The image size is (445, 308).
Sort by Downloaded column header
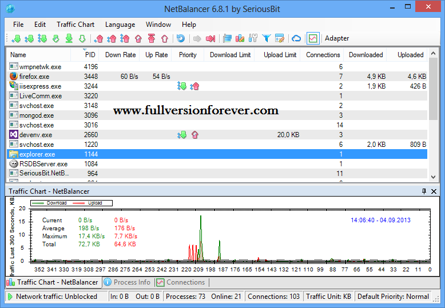(365, 55)
